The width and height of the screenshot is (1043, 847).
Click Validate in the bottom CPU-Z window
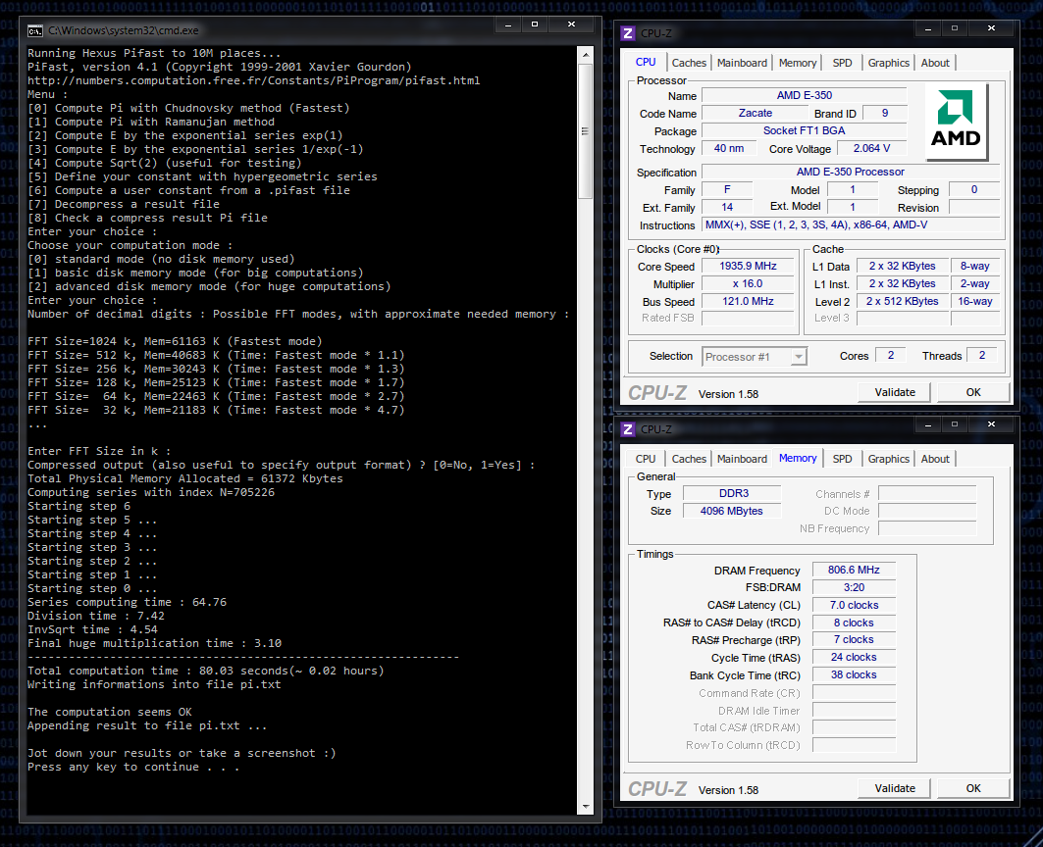[x=895, y=788]
